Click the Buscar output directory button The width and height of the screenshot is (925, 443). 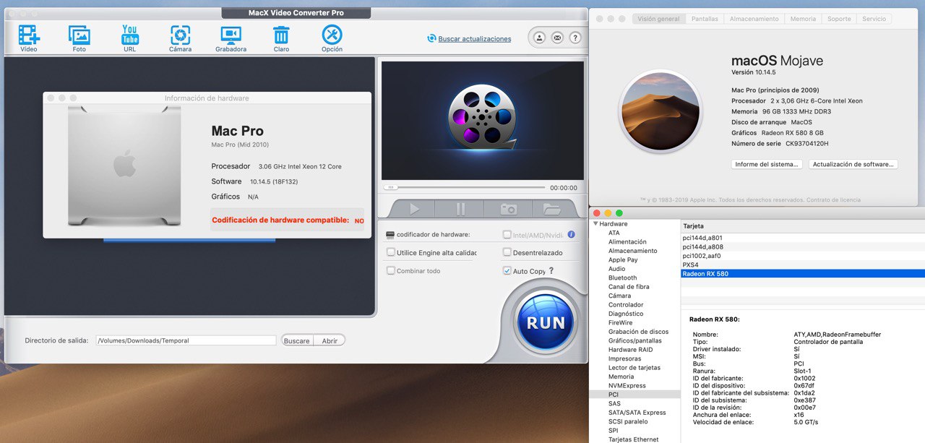296,340
